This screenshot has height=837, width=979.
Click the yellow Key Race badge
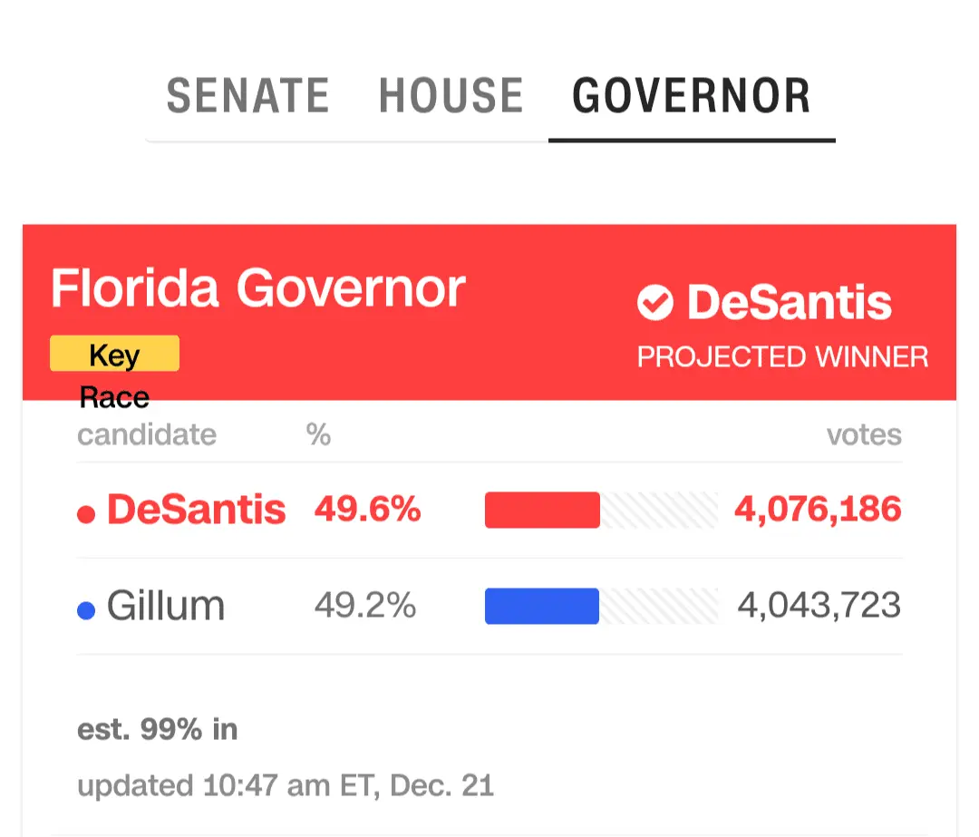coord(114,354)
